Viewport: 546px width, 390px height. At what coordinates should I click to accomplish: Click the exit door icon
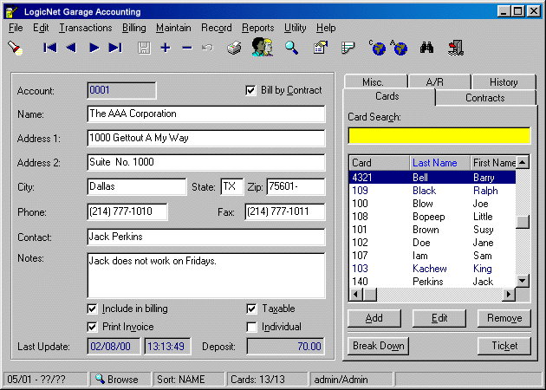(456, 48)
